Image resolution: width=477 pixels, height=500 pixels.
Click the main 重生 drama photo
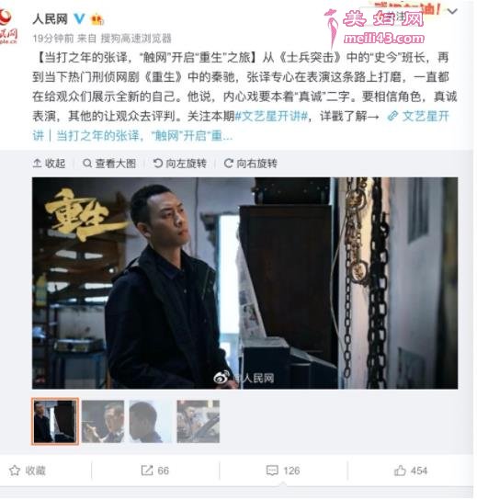point(244,283)
